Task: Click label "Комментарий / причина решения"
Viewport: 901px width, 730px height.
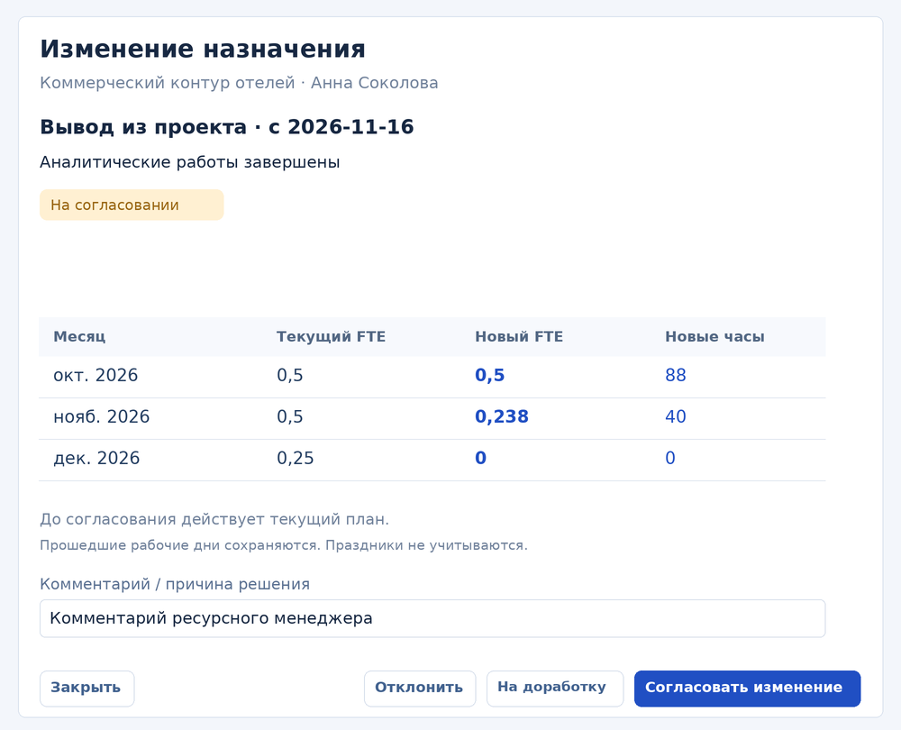Action: [175, 585]
